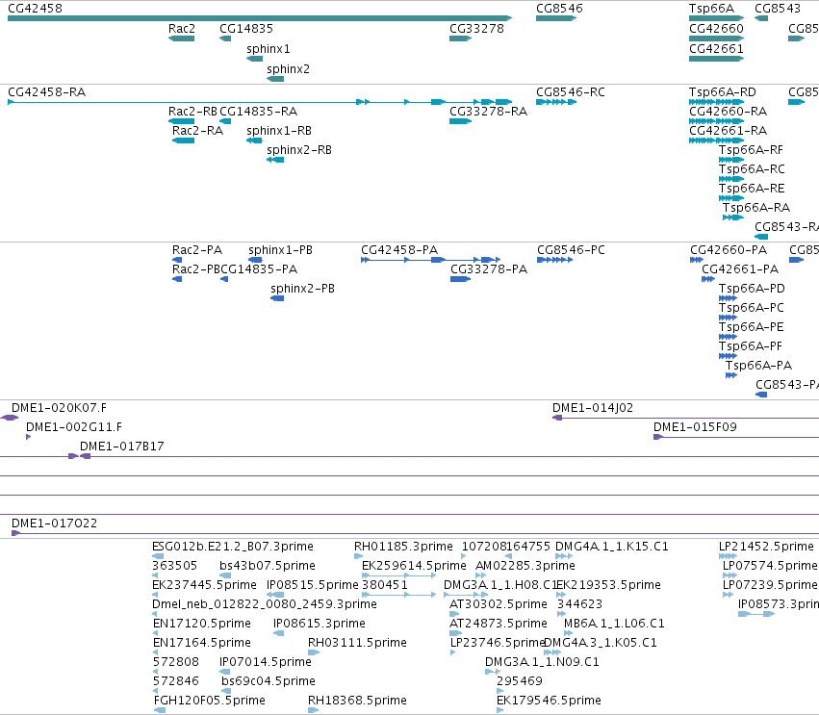Select transcript label CG33278-RA
This screenshot has height=715, width=819.
(488, 112)
